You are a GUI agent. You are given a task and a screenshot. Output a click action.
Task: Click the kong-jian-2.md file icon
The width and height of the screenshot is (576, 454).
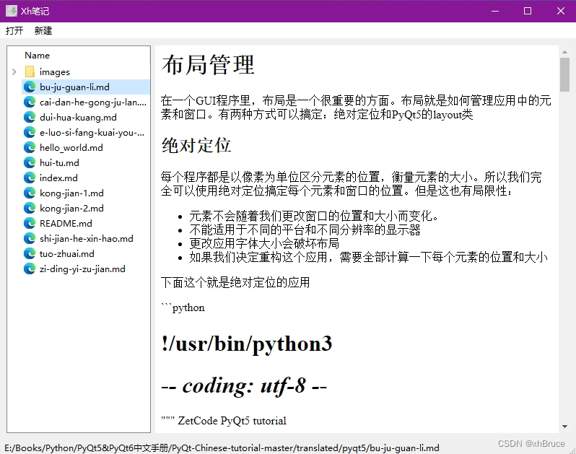coord(30,209)
